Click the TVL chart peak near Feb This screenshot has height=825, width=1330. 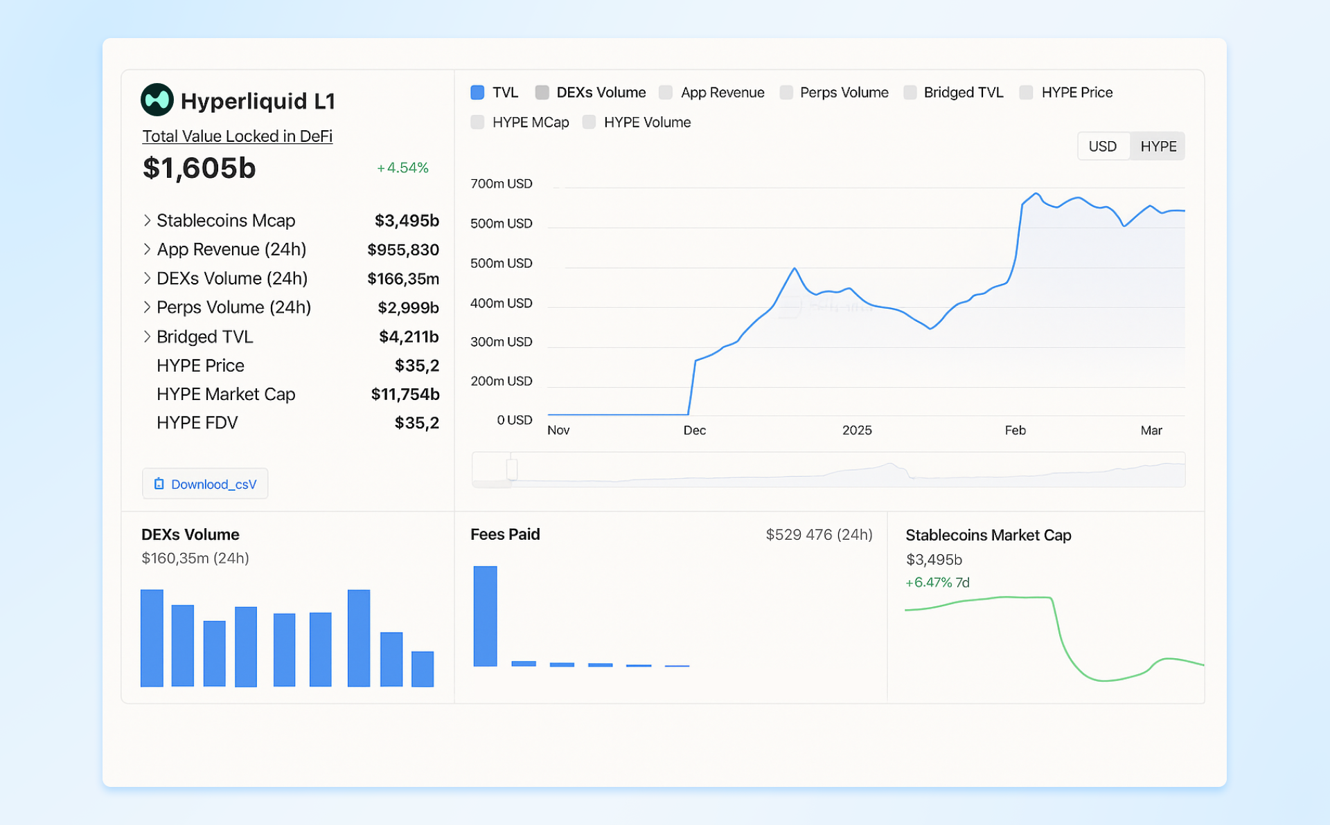1036,194
